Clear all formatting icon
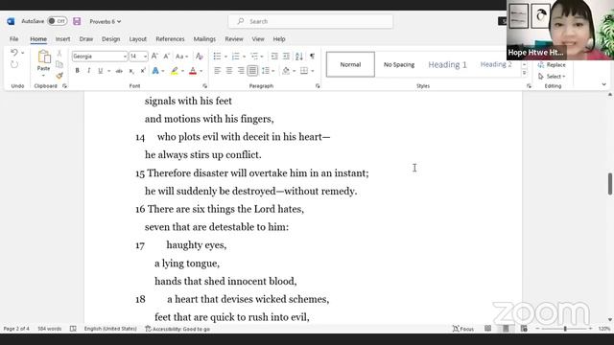614x345 pixels. coord(199,57)
